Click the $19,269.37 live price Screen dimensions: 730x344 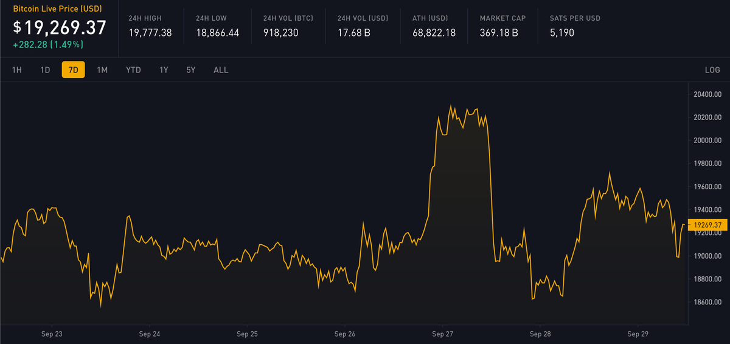pos(60,27)
